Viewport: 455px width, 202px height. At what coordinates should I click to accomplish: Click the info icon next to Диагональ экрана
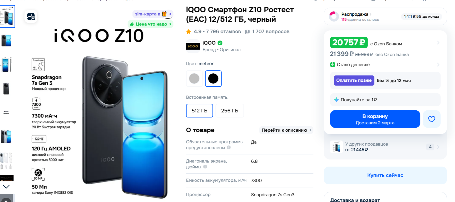(205, 167)
